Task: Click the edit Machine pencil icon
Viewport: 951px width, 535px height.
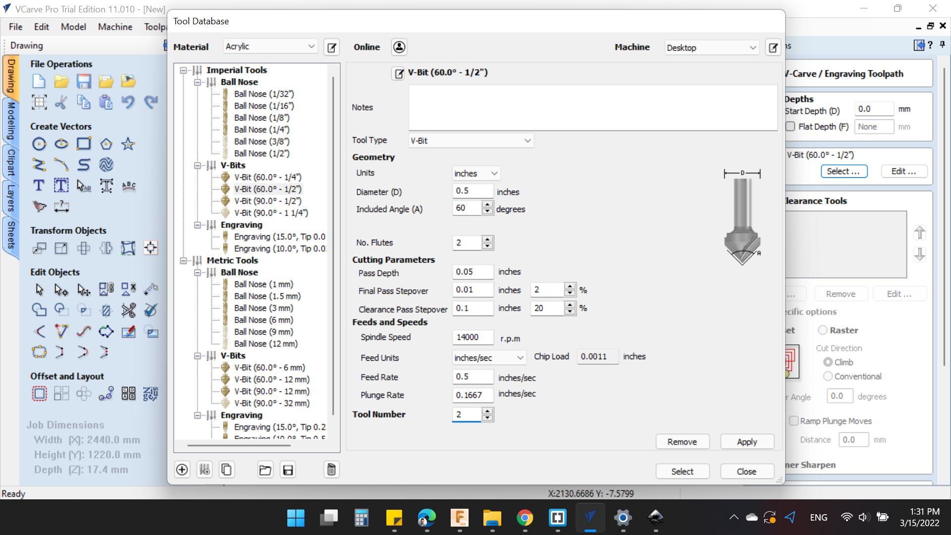Action: [773, 48]
